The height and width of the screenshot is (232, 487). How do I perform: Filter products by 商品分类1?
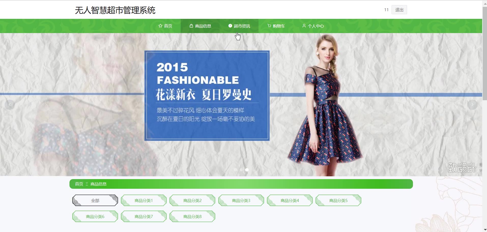[x=144, y=200]
